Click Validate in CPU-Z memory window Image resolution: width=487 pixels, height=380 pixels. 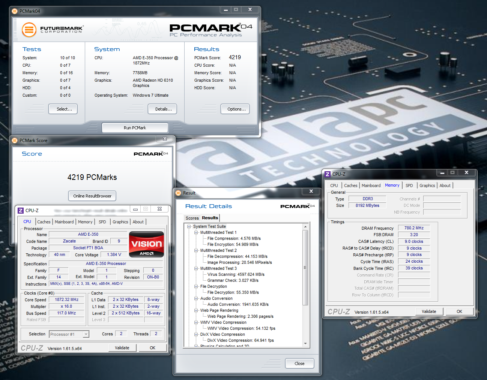pyautogui.click(x=429, y=311)
